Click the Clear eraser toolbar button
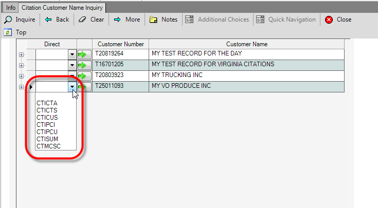378x208 pixels. [92, 20]
